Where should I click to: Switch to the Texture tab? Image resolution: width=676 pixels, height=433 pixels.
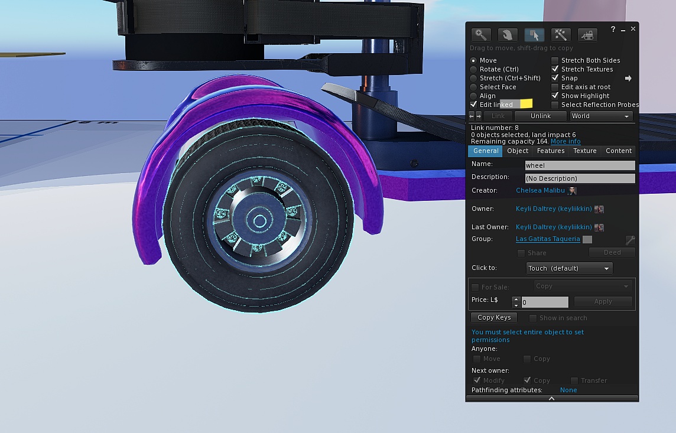[584, 151]
